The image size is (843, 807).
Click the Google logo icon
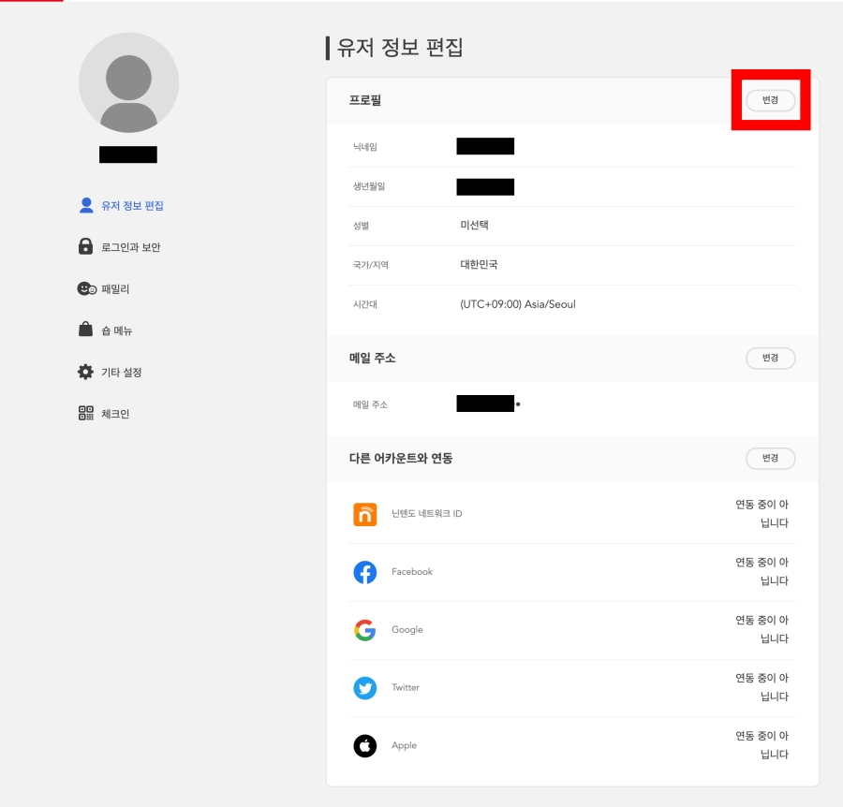(x=364, y=630)
